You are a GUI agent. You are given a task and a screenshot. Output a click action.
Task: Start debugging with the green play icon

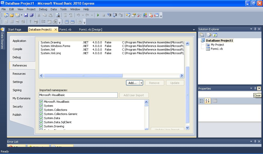(x=98, y=15)
